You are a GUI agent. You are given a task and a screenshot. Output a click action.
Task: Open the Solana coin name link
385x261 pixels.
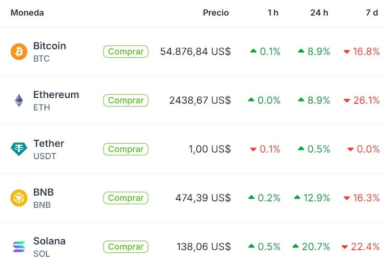click(49, 241)
